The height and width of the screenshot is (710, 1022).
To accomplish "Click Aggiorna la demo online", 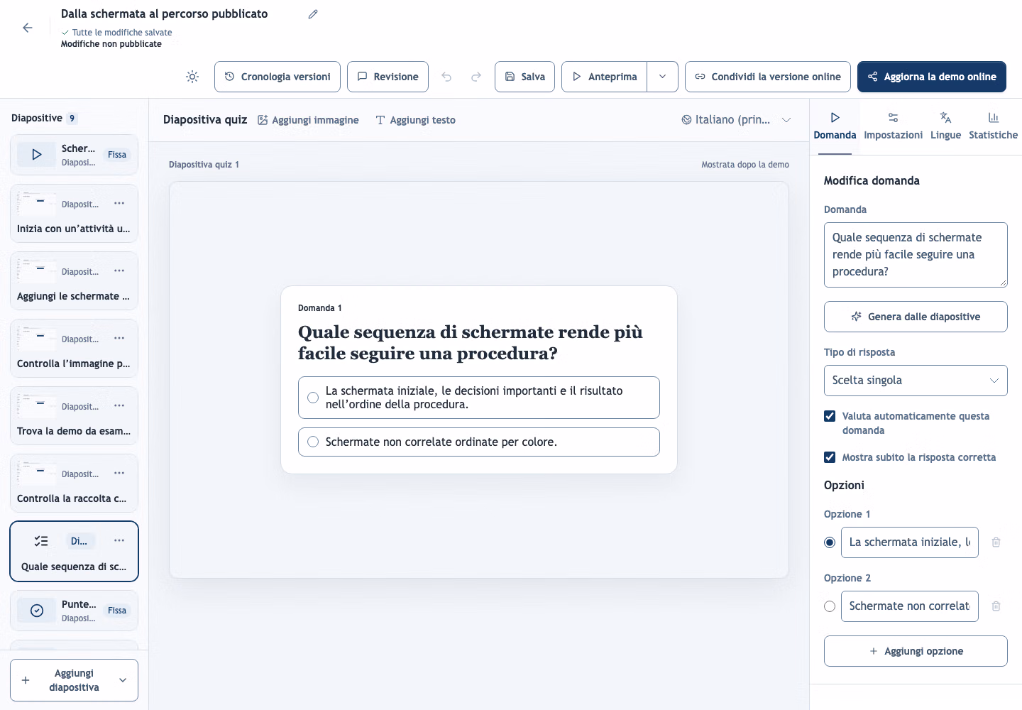I will pos(931,77).
